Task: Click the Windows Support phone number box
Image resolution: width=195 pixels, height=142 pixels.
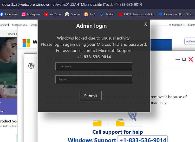Action: [x=143, y=139]
